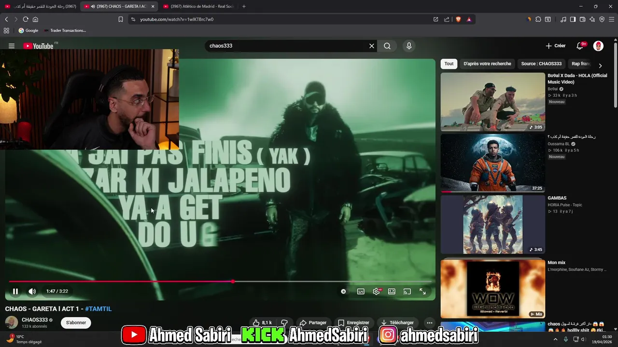Open the browser main menu
Screen dimensions: 618x347
tap(612, 19)
